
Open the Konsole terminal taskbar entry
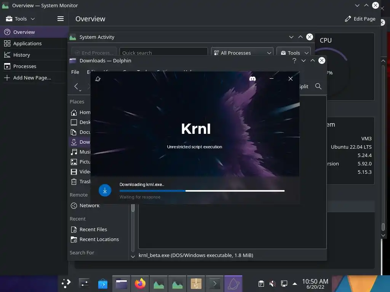[215, 283]
